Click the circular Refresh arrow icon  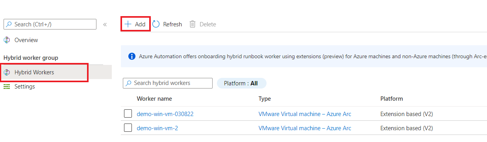coord(156,24)
